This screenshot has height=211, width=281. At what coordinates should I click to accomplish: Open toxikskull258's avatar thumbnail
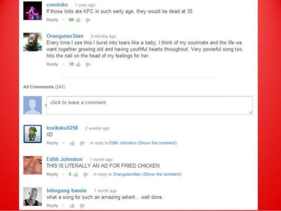[33, 134]
